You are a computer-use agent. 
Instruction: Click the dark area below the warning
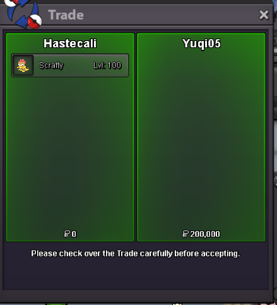(136, 275)
